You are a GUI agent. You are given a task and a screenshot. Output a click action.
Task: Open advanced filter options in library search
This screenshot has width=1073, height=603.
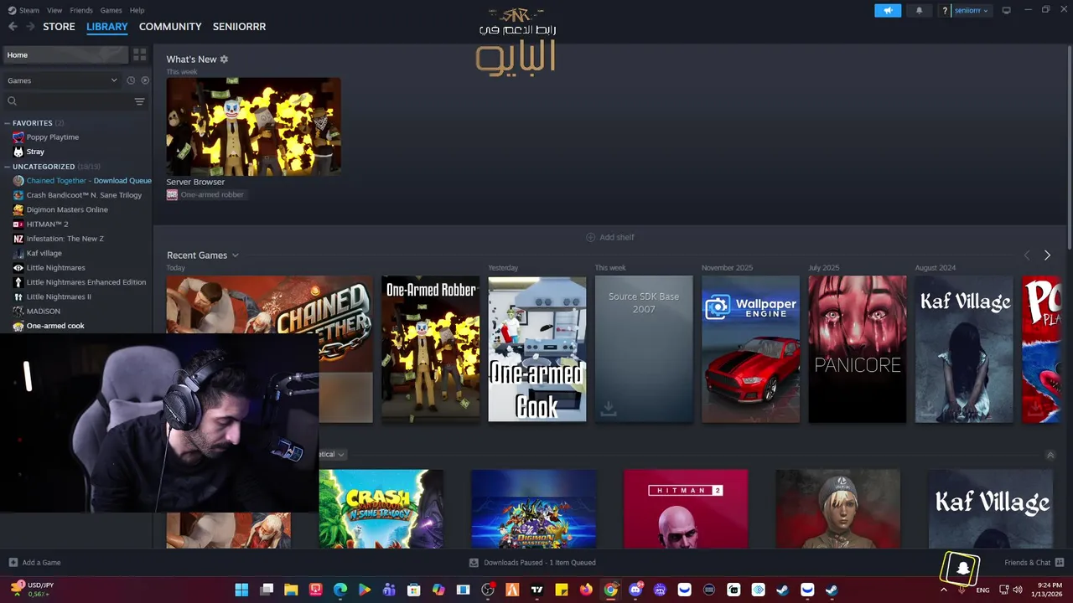pyautogui.click(x=139, y=101)
